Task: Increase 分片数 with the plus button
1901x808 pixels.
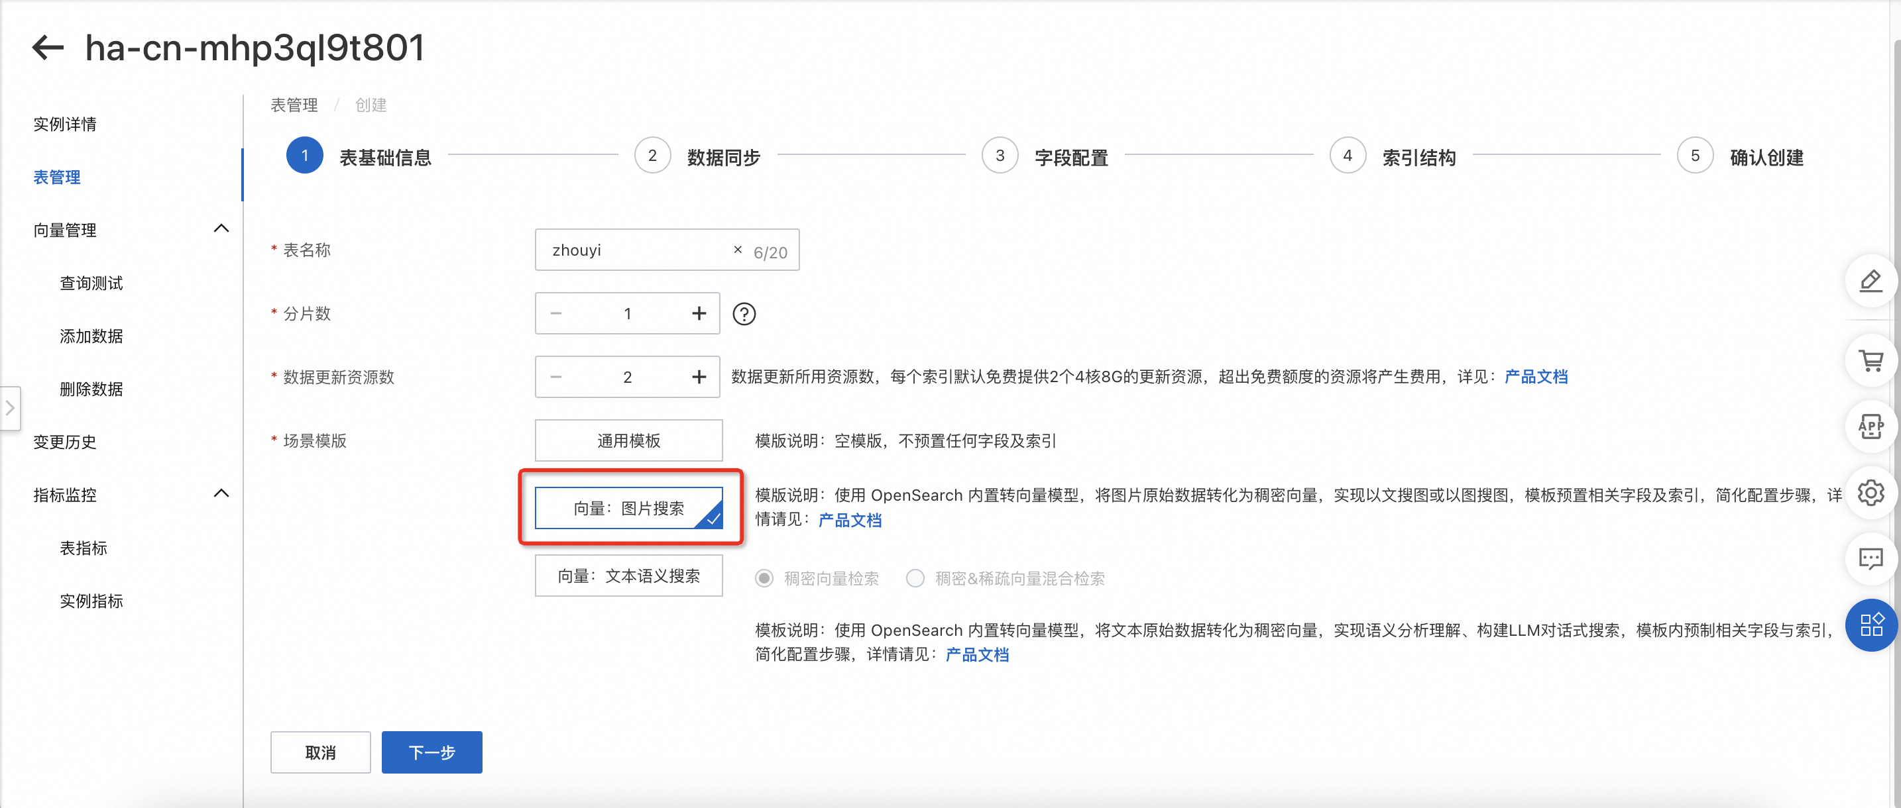Action: (699, 314)
